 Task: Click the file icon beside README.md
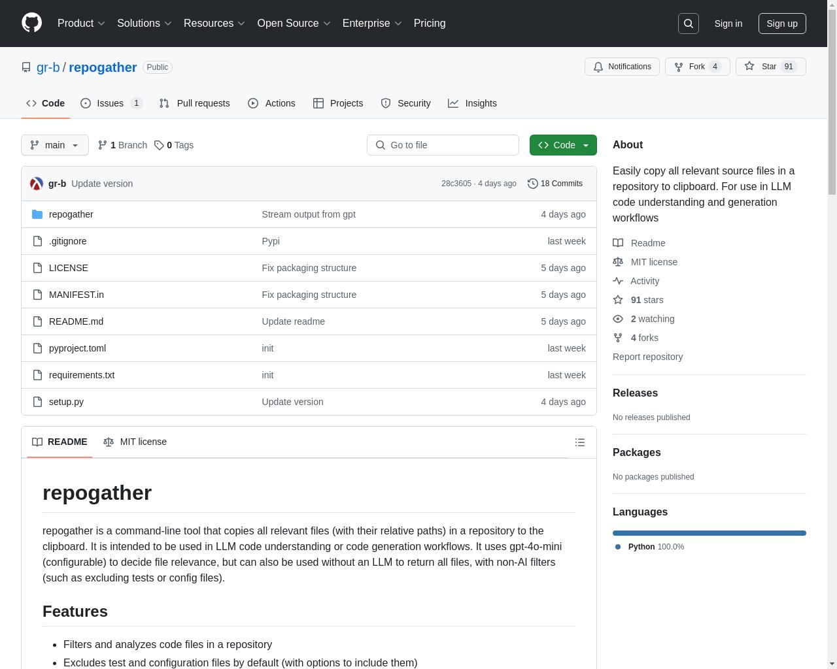[x=37, y=321]
